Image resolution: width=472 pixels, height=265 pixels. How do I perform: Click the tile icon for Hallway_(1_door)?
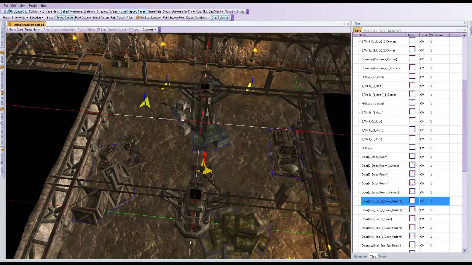412,103
